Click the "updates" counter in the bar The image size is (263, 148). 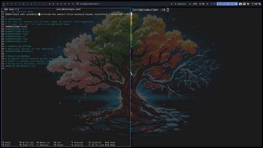(180, 4)
